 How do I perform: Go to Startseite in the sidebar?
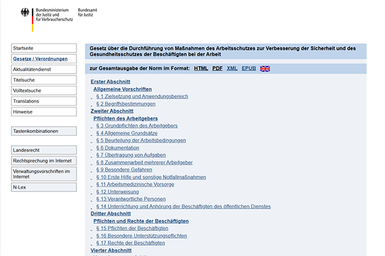pos(24,49)
